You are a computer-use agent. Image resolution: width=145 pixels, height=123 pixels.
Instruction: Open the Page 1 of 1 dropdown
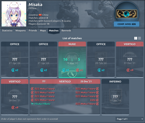(x=130, y=119)
